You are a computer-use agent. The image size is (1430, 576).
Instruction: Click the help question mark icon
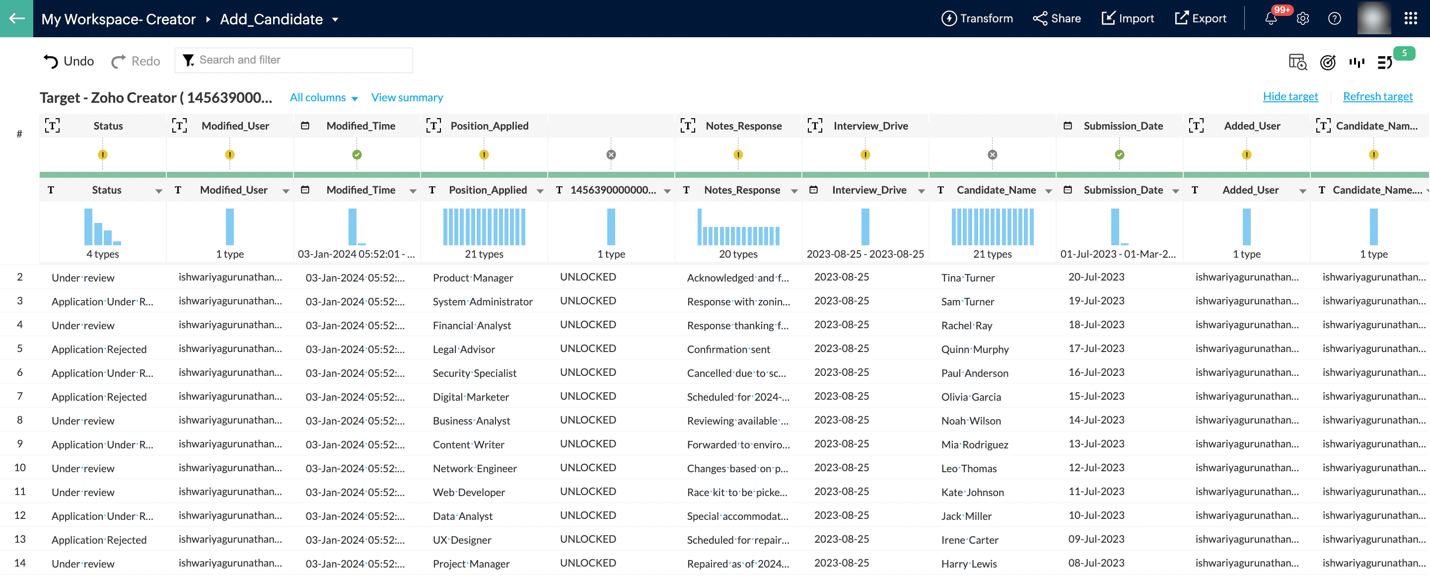[1334, 18]
